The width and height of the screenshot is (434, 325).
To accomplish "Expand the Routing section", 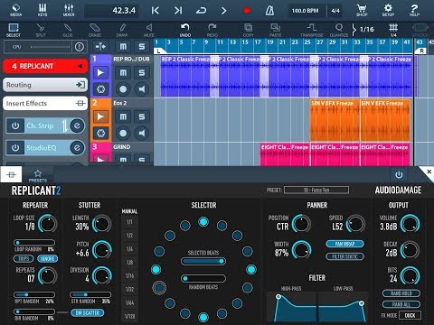I will [x=45, y=85].
